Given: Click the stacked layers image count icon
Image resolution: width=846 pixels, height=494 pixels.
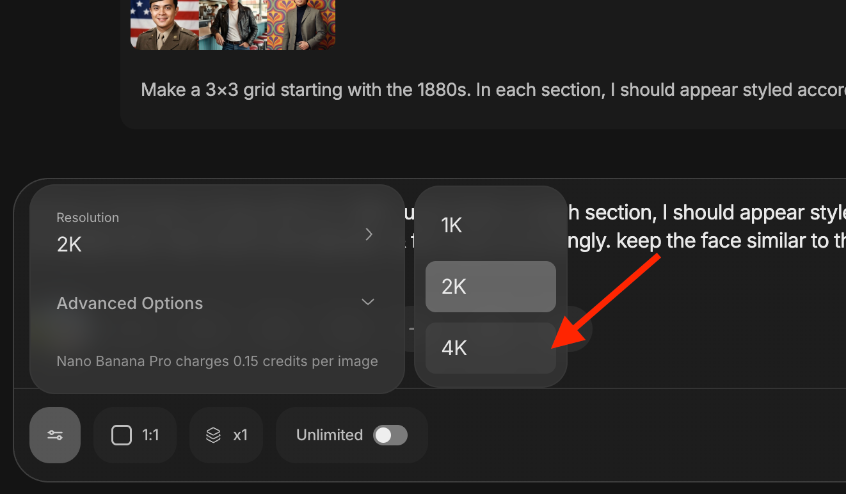Looking at the screenshot, I should click(x=213, y=435).
